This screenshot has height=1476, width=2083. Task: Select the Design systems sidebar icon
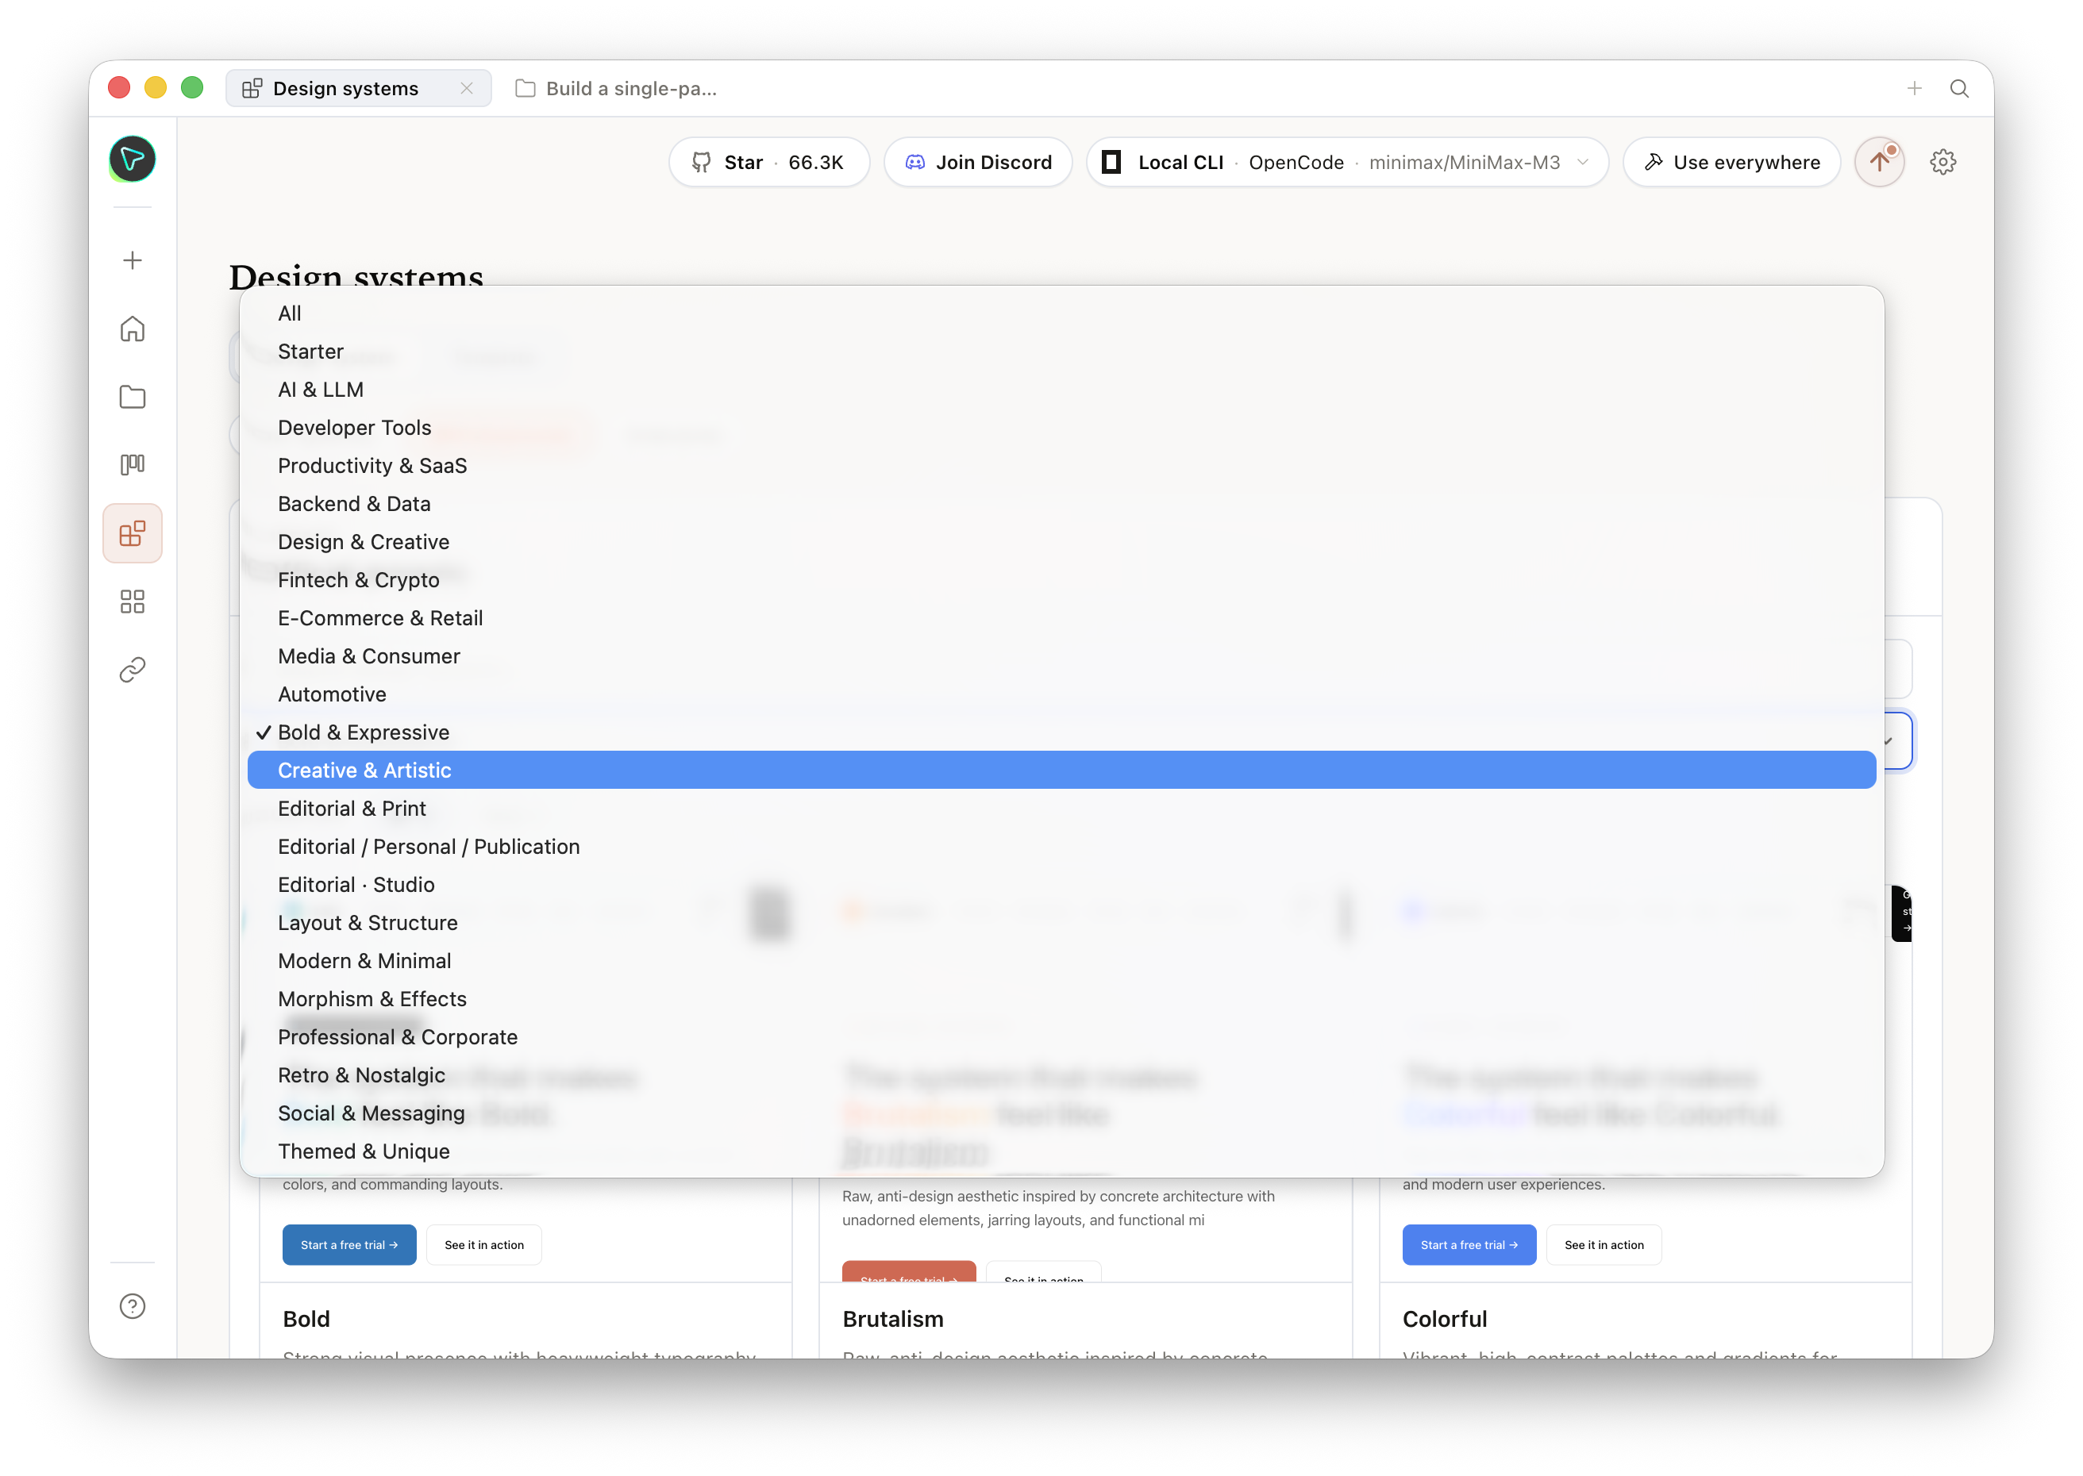[x=132, y=533]
